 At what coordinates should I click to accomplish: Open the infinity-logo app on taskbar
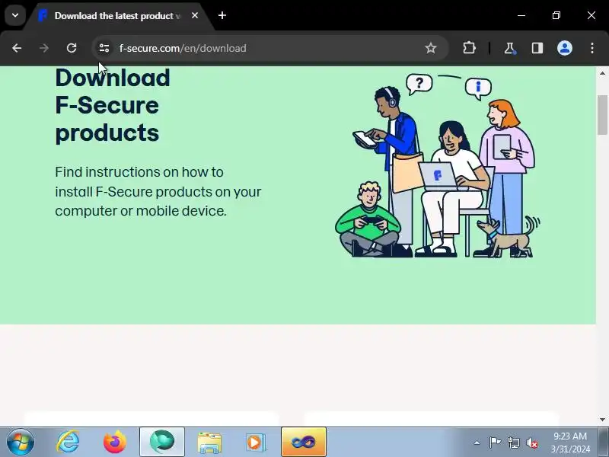(304, 443)
